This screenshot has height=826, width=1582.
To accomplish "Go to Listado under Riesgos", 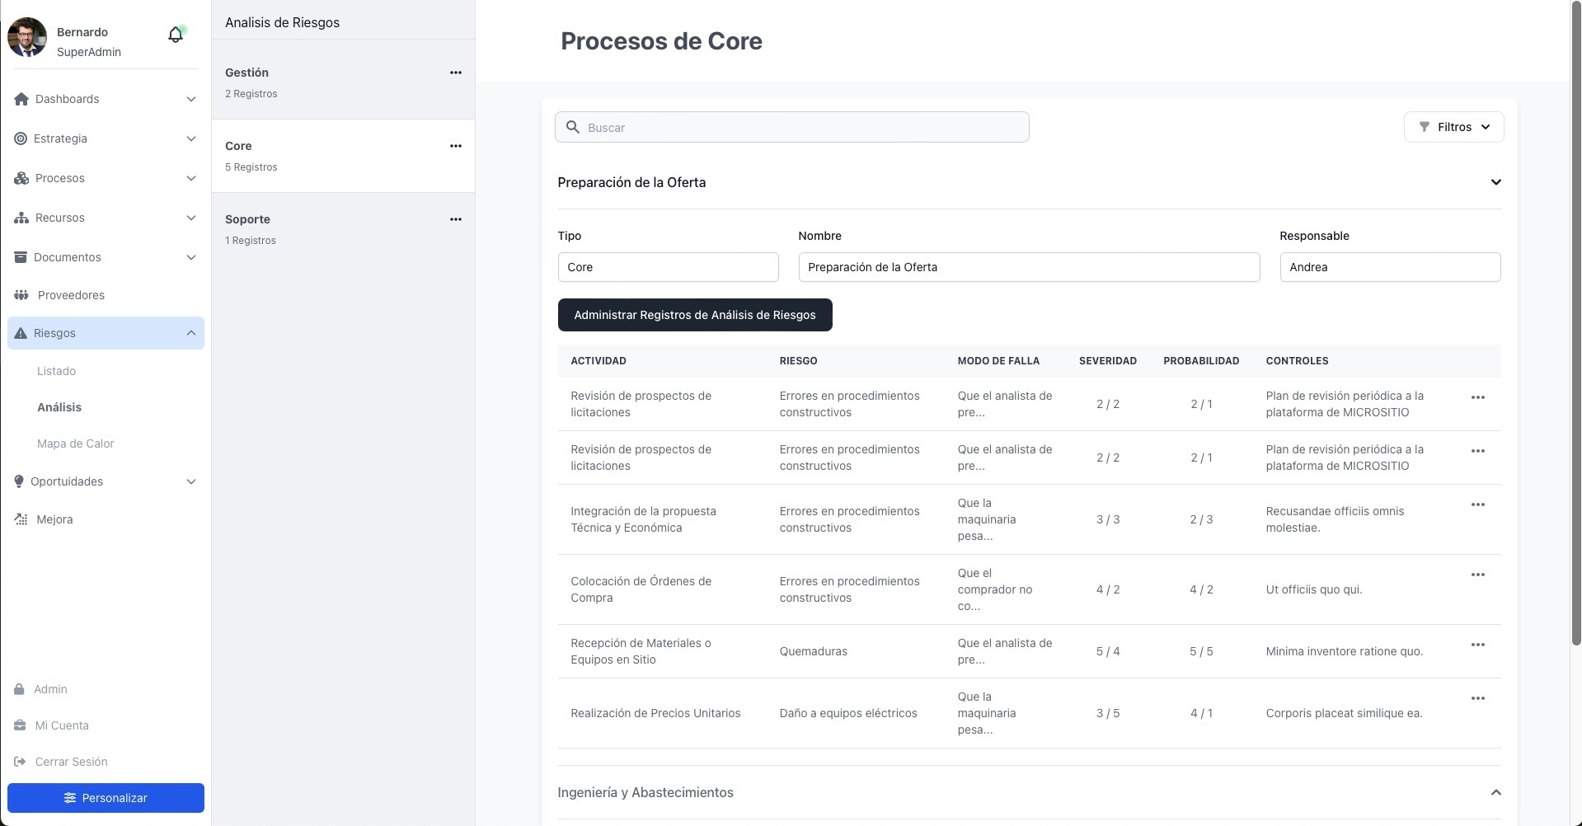I will (x=56, y=371).
